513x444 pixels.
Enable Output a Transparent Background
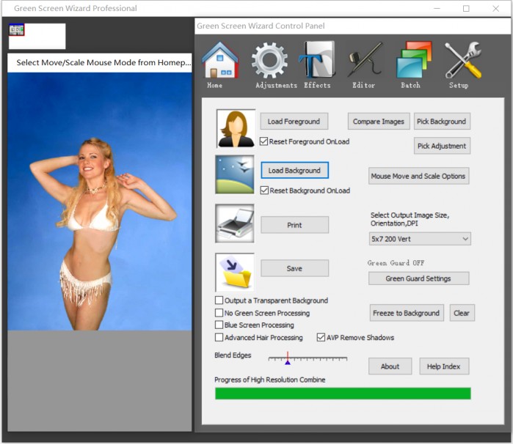(219, 300)
